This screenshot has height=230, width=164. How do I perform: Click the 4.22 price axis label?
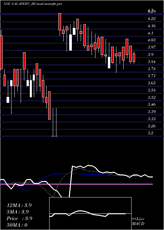point(152,19)
